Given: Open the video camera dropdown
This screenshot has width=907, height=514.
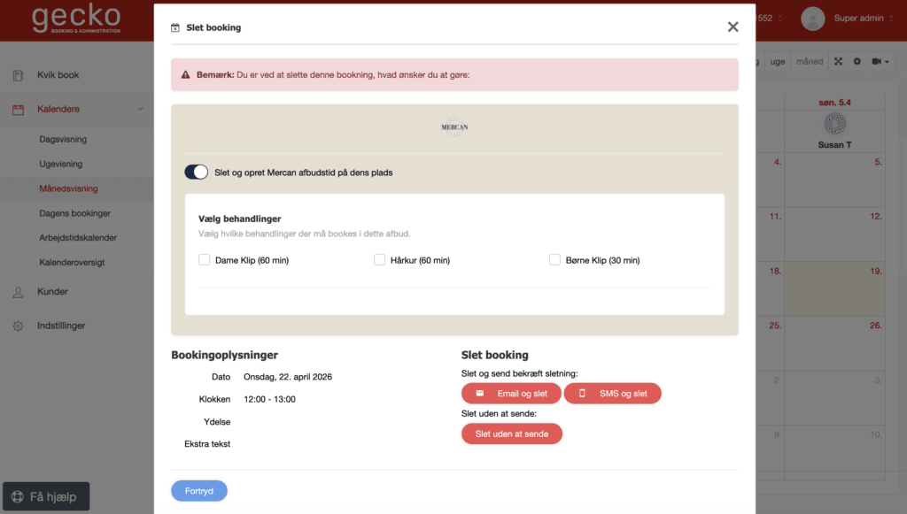Looking at the screenshot, I should [880, 62].
